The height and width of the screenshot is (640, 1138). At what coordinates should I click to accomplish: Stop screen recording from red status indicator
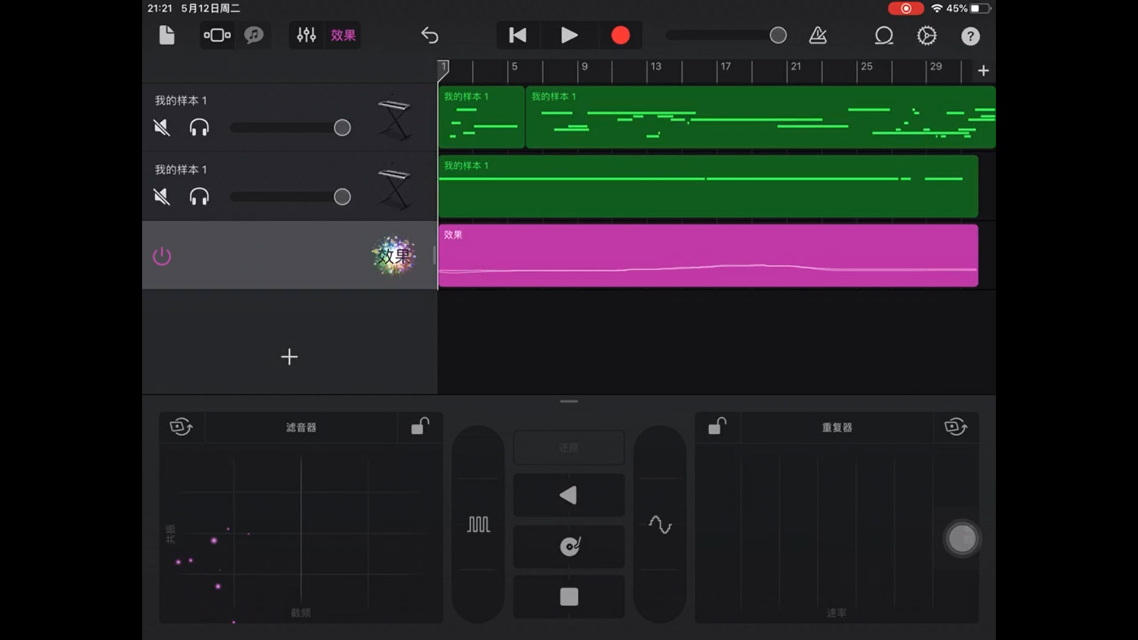coord(906,8)
